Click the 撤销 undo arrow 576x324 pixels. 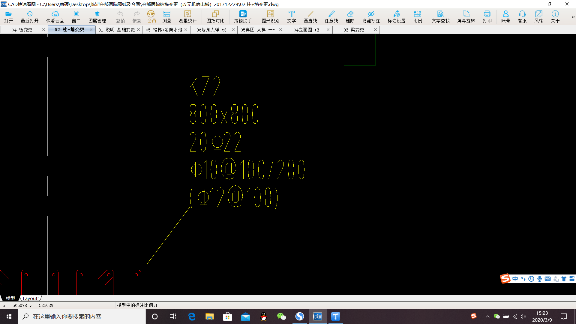120,17
